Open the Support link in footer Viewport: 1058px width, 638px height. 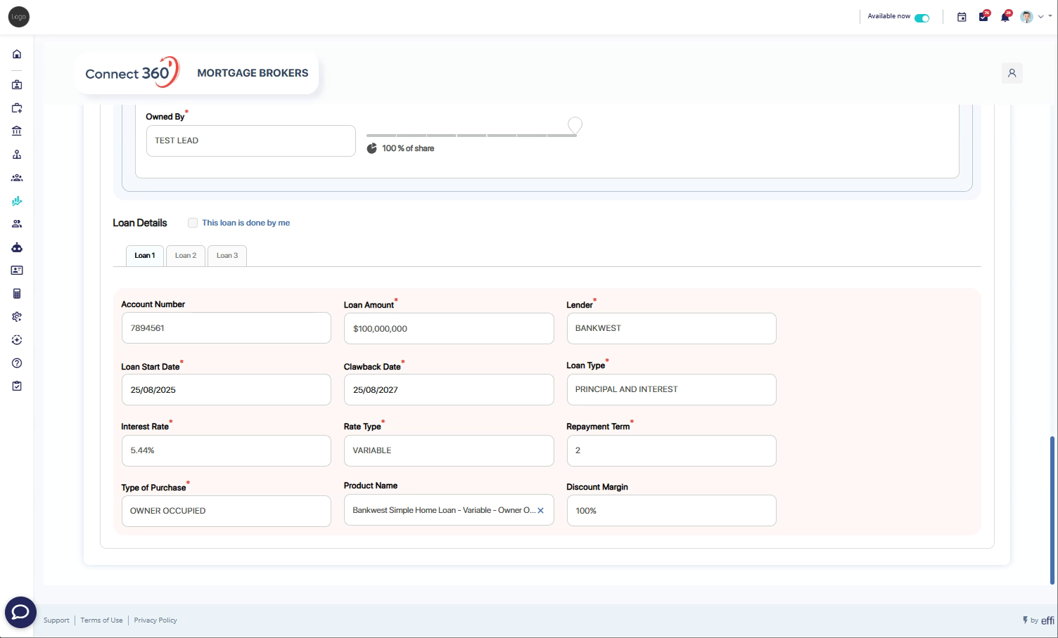pos(56,620)
